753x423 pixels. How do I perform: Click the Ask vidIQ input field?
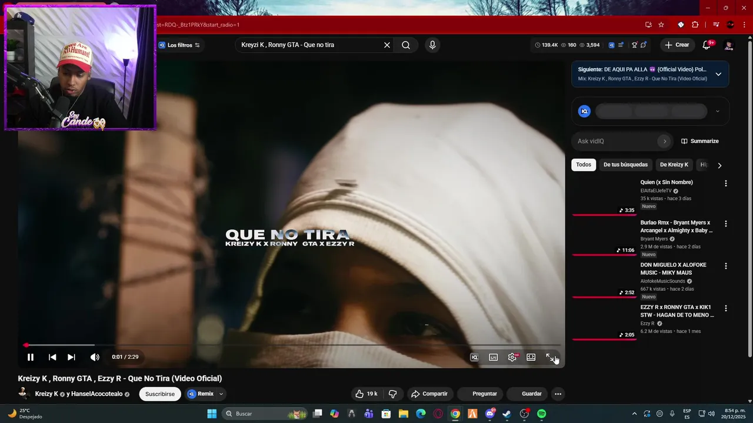[x=615, y=141]
